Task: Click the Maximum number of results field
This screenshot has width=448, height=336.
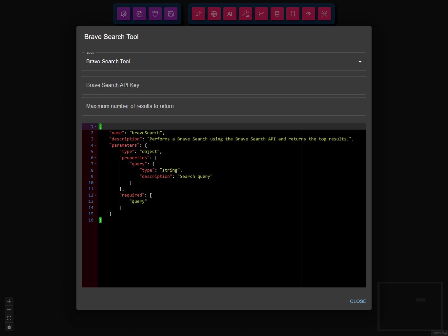Action: [x=224, y=106]
